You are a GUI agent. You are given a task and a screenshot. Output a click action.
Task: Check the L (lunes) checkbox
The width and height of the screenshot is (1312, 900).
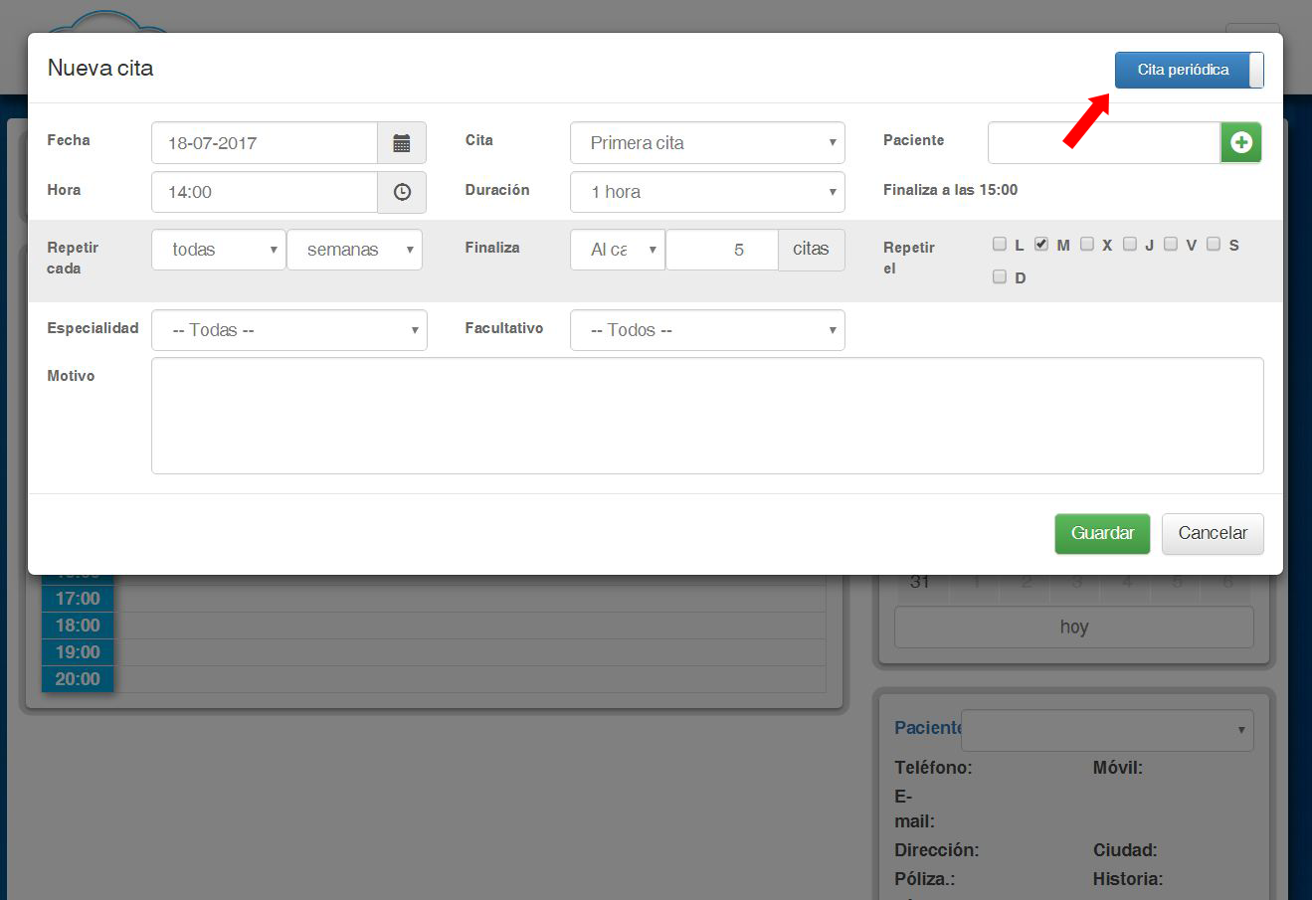[x=1000, y=244]
